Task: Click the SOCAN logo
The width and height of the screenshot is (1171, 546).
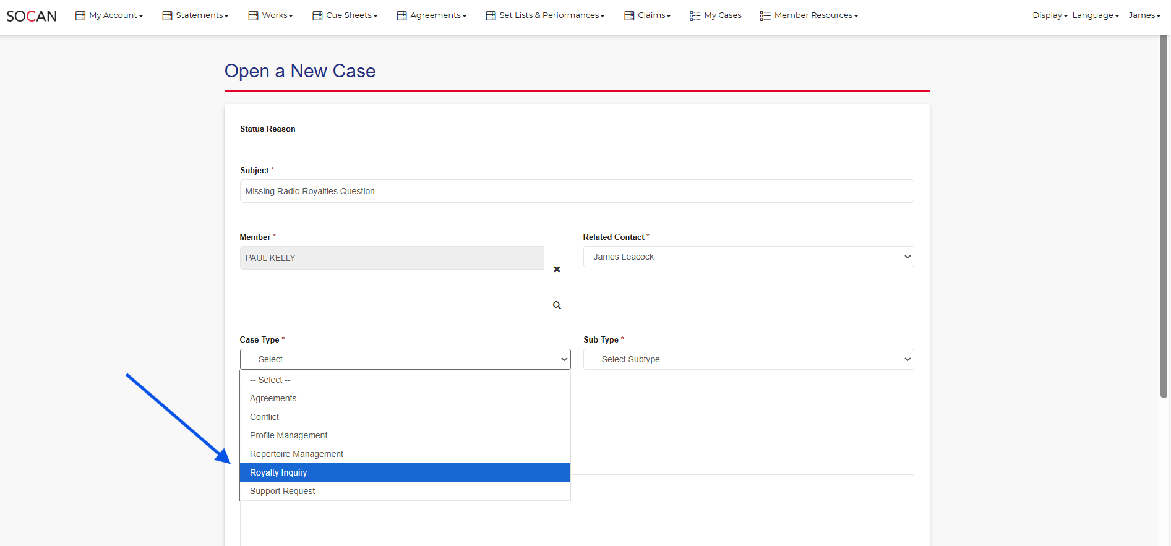Action: coord(32,16)
